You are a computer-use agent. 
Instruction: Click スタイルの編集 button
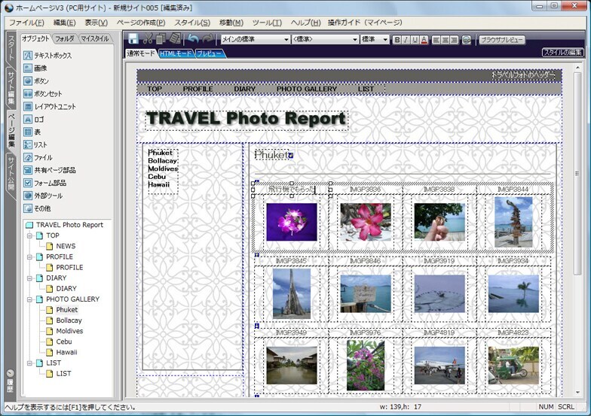pos(562,53)
